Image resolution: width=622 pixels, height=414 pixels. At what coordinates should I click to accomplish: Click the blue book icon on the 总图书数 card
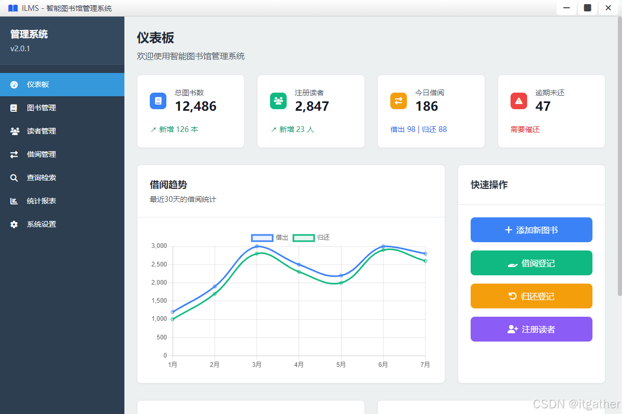coord(158,101)
